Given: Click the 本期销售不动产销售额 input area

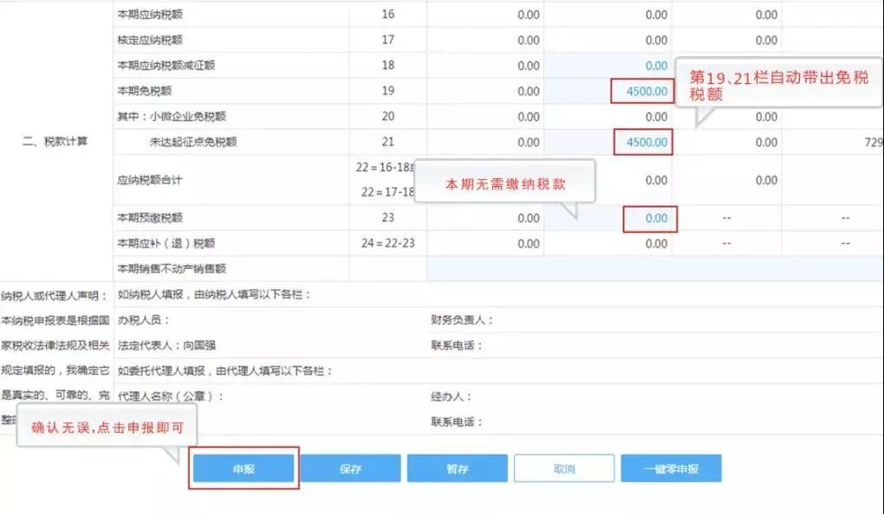Looking at the screenshot, I should click(x=655, y=269).
